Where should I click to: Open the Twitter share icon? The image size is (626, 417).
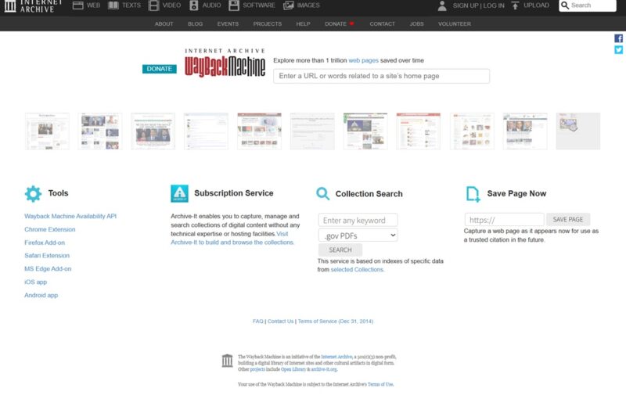619,50
